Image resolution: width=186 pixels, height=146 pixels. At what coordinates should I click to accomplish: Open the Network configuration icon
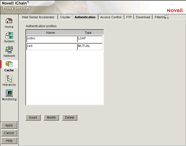[9, 50]
